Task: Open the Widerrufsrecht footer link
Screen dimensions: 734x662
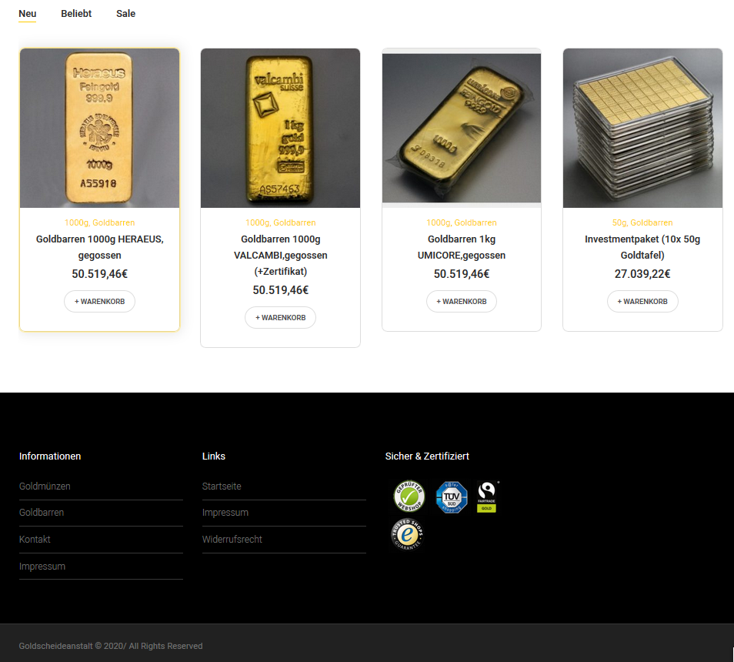Action: coord(232,539)
